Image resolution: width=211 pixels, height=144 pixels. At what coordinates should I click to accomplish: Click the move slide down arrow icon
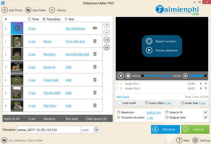(106, 32)
